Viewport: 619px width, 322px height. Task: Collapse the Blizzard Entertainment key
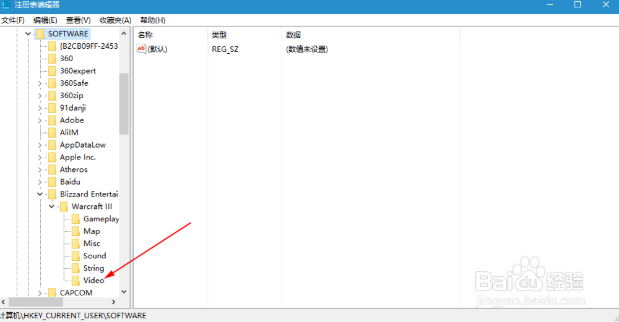40,194
